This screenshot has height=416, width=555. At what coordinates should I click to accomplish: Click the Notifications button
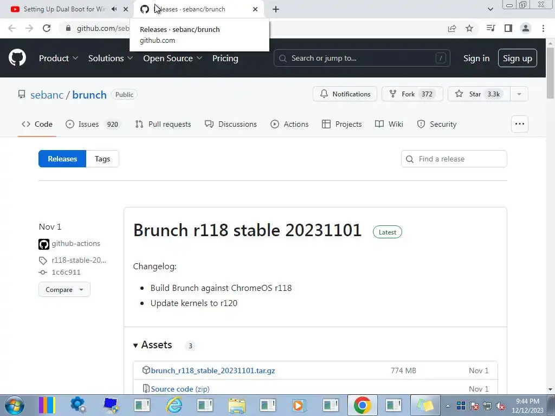345,94
